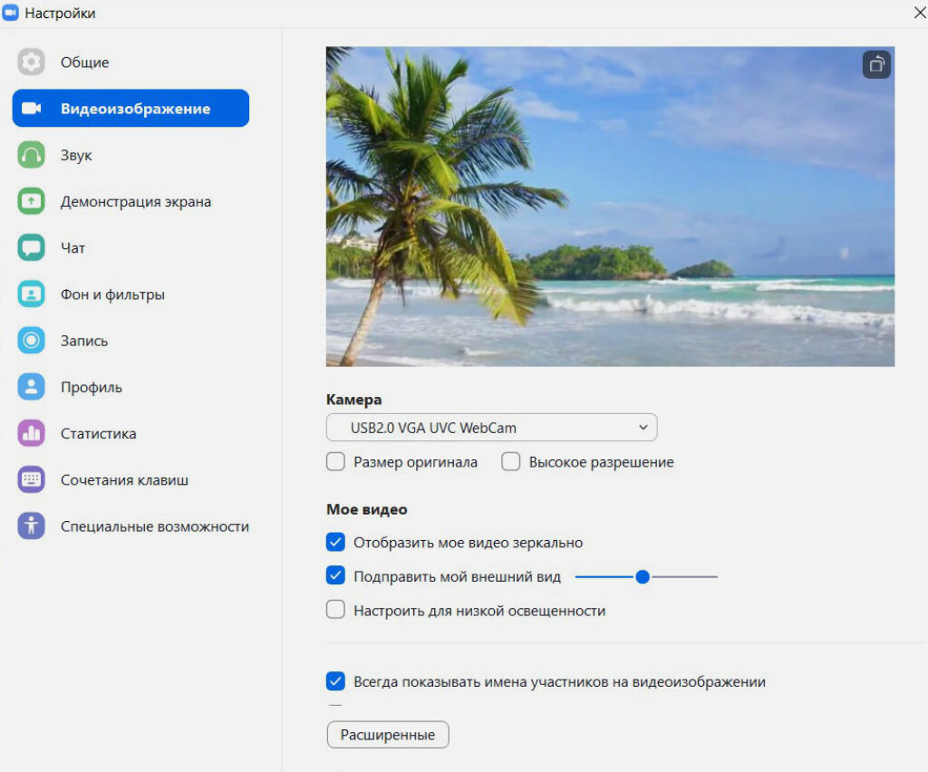Turn on Настроить для низкой освещенности

[x=336, y=611]
